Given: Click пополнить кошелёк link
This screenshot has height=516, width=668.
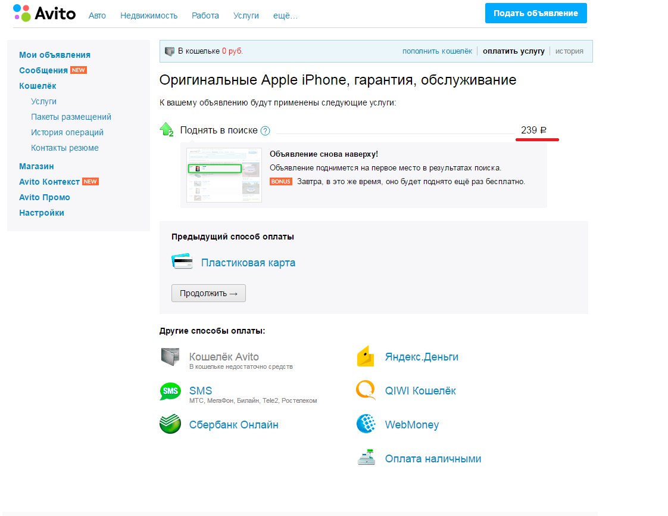Looking at the screenshot, I should 437,51.
